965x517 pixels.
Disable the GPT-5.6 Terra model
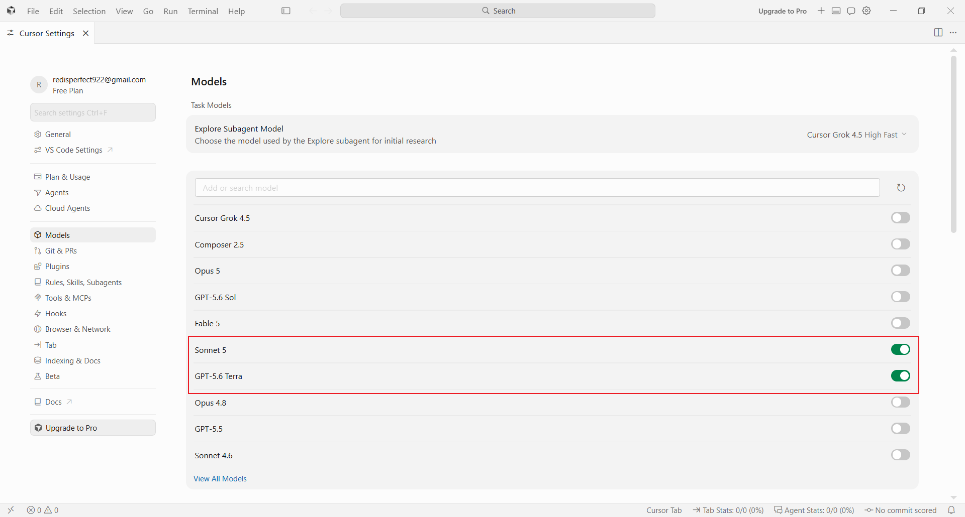900,376
